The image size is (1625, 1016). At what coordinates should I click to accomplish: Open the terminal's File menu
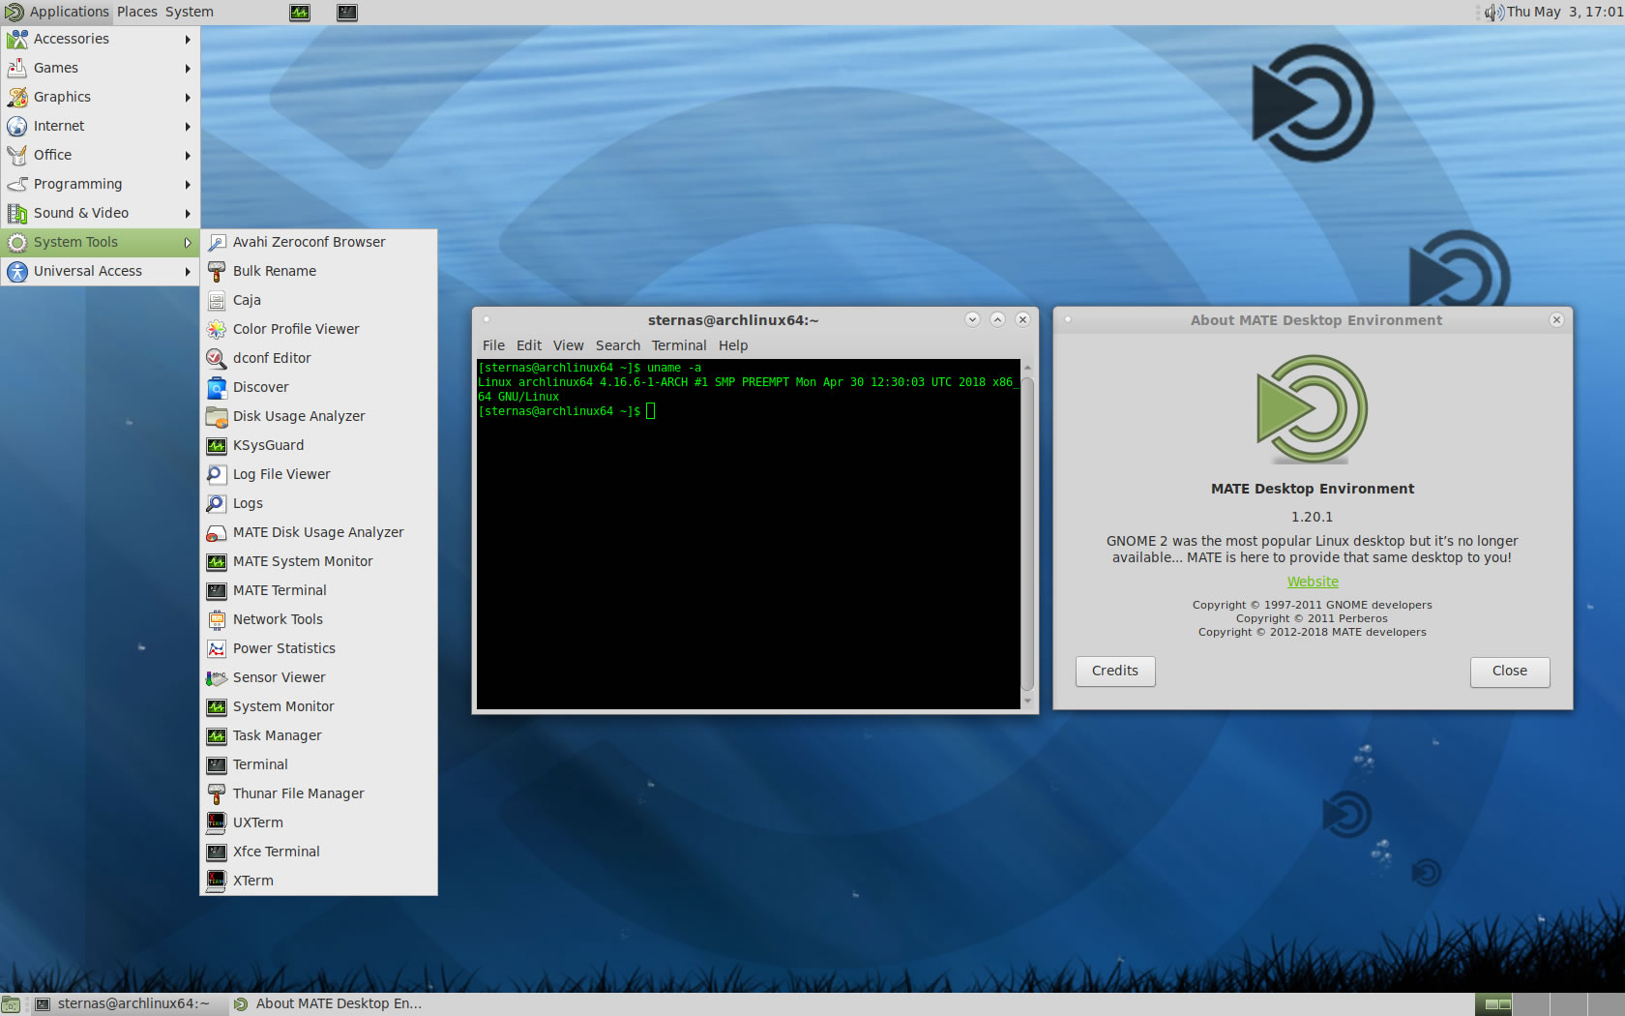pos(493,345)
